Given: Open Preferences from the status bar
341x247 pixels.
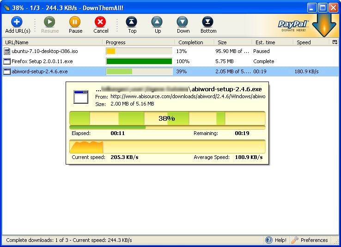Looking at the screenshot, I should point(310,240).
